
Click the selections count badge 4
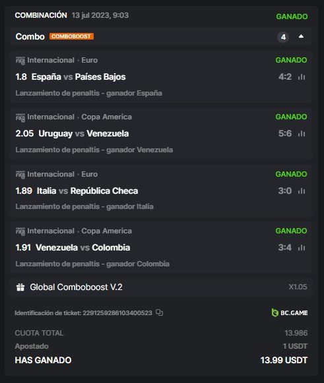point(283,37)
